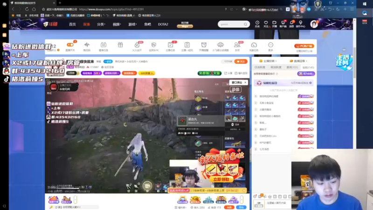
Task: Open the audio waveform tool icon
Action: pyautogui.click(x=87, y=45)
